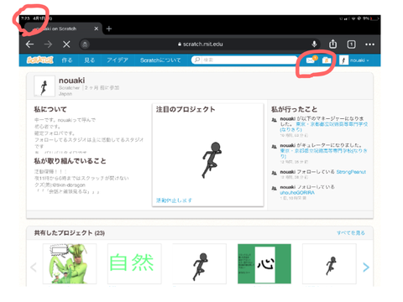The width and height of the screenshot is (403, 302).
Task: Open the 自然 project thumbnail
Action: pos(134,263)
